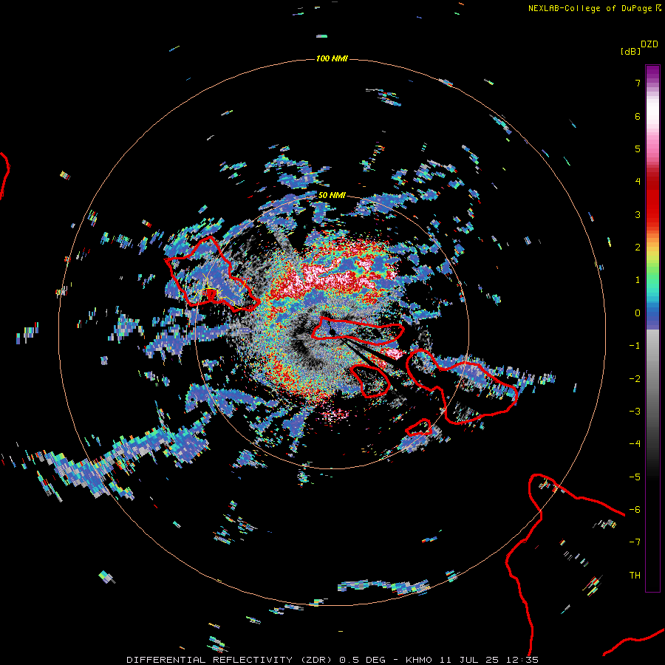Click the 7 value on color scale

[638, 83]
